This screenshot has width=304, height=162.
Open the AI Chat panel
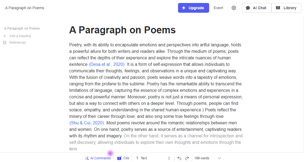pyautogui.click(x=256, y=8)
